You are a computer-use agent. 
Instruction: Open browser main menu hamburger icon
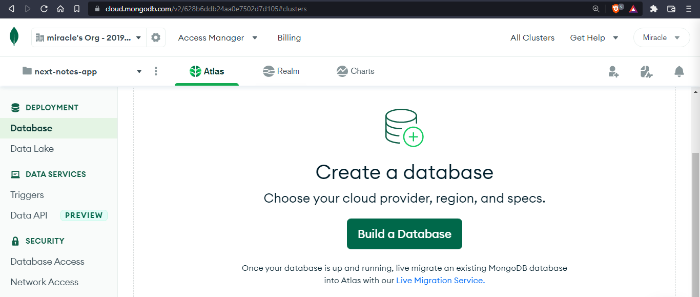[688, 9]
